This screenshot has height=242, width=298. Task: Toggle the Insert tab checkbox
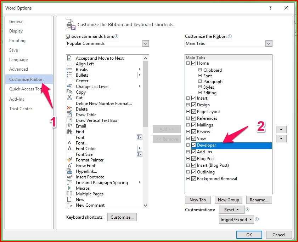click(193, 98)
